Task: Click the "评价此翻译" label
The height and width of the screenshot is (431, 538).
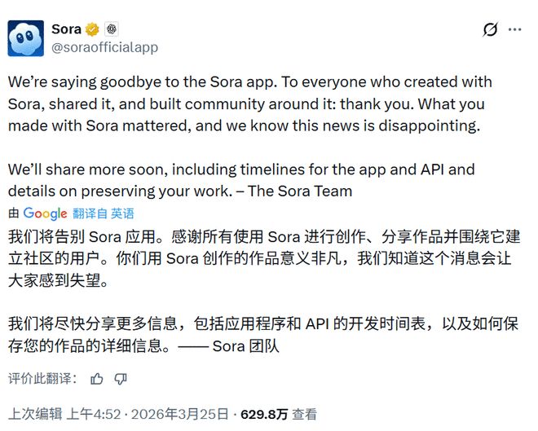Action: point(42,379)
